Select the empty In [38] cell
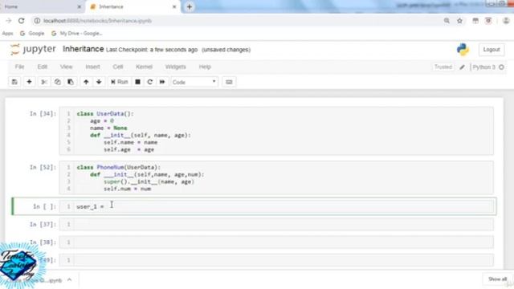 click(x=276, y=242)
